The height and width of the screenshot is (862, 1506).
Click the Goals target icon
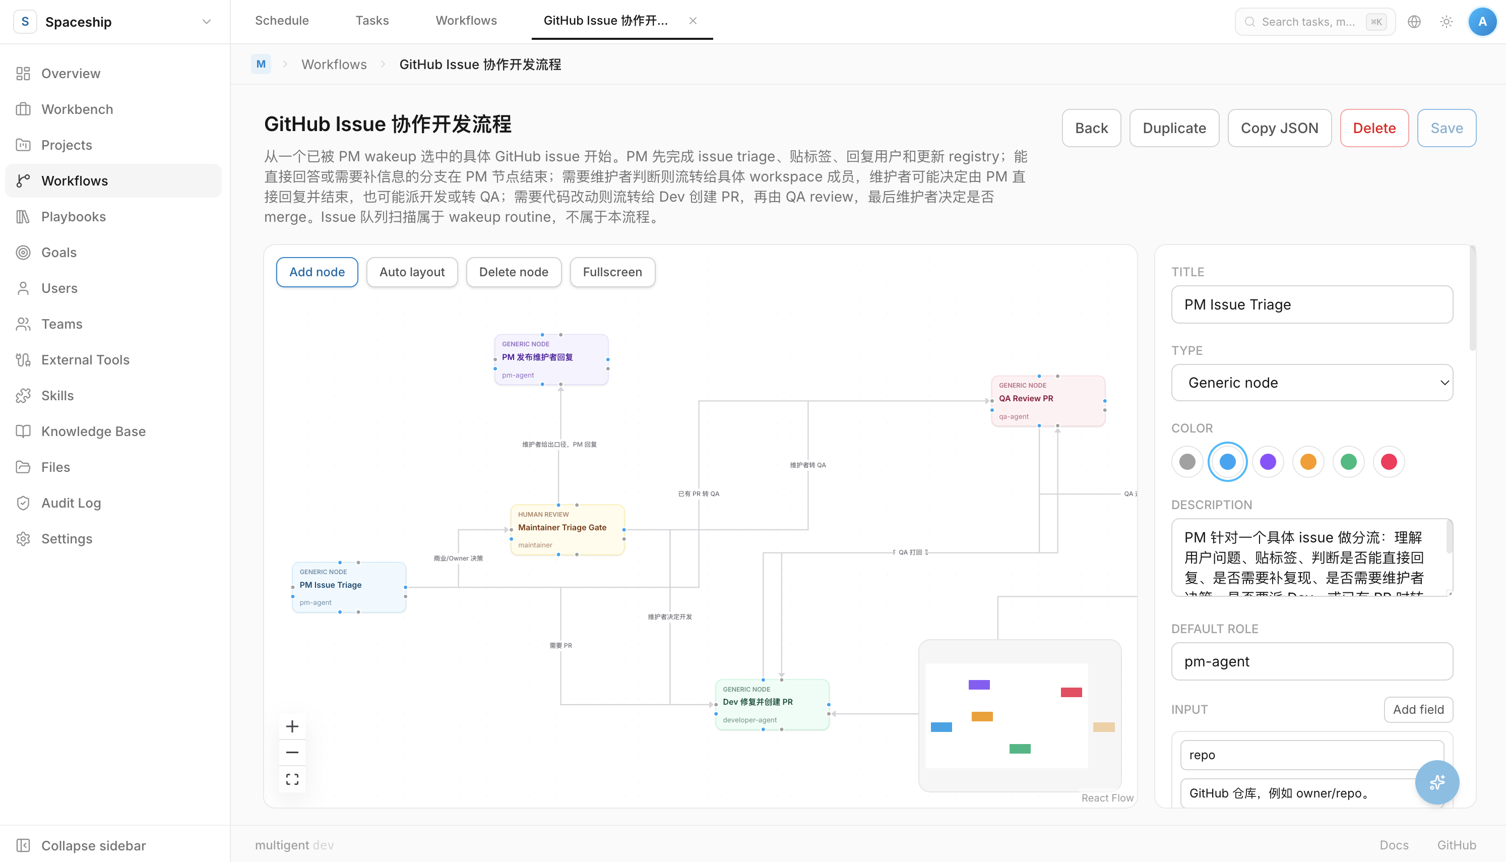[23, 252]
